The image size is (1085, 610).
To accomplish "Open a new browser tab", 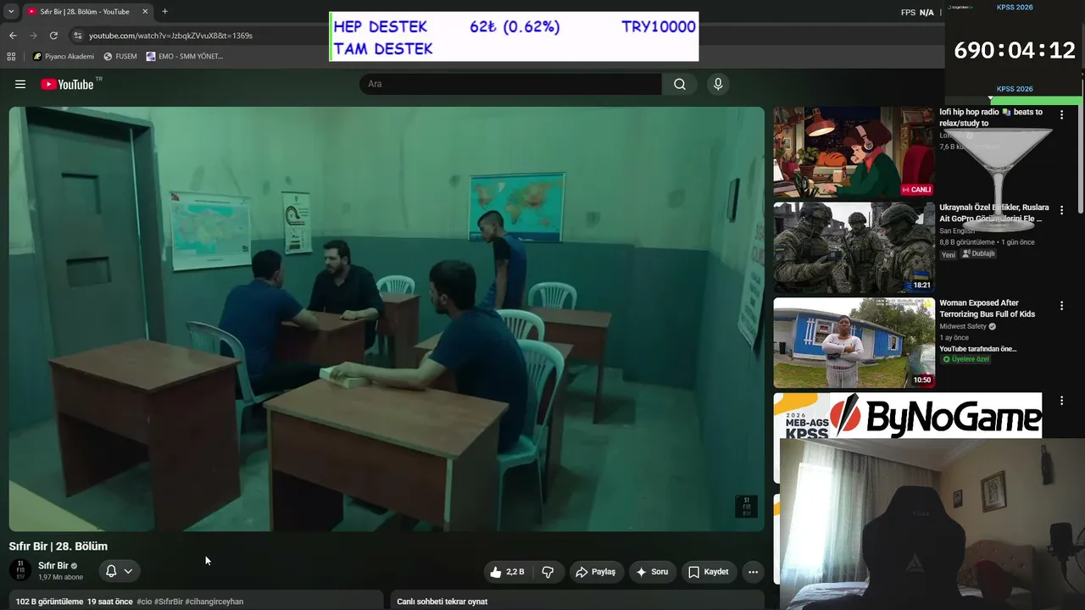I will point(164,12).
